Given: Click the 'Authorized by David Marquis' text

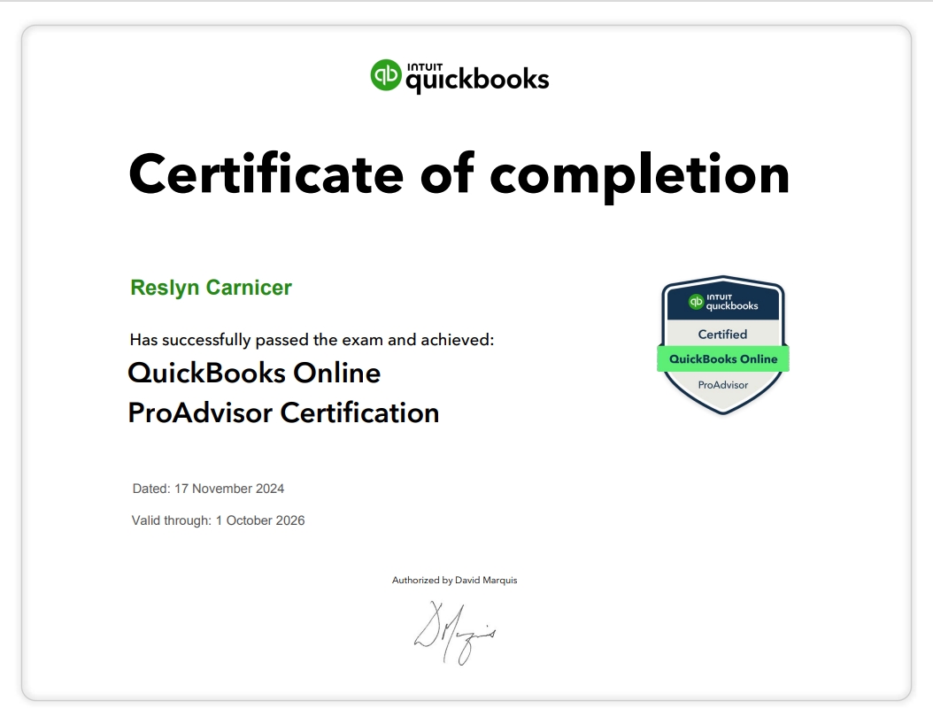Looking at the screenshot, I should [455, 580].
